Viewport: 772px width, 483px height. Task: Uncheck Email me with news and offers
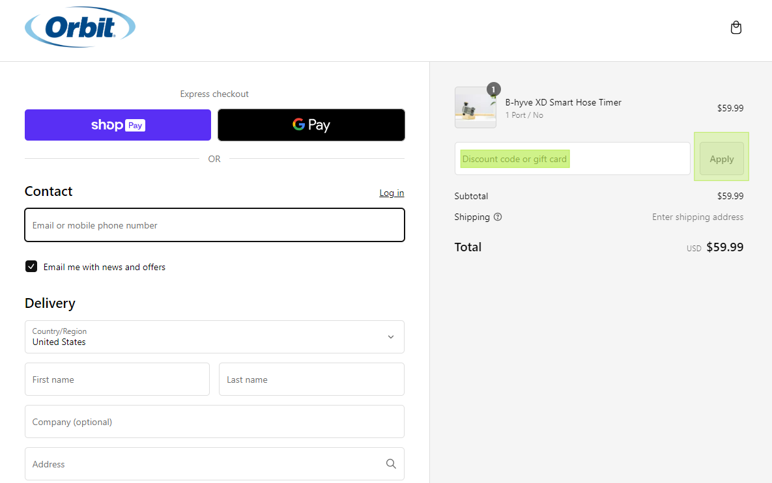pyautogui.click(x=31, y=266)
